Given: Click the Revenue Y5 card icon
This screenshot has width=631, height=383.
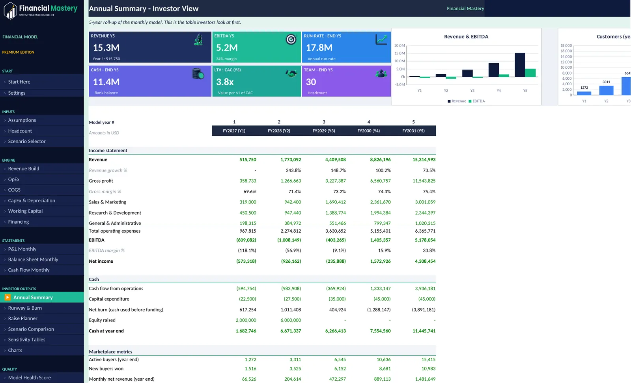Looking at the screenshot, I should click(199, 39).
